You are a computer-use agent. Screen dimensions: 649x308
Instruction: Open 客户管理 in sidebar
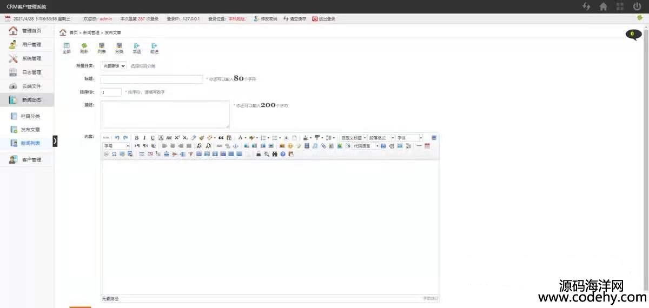[x=27, y=160]
